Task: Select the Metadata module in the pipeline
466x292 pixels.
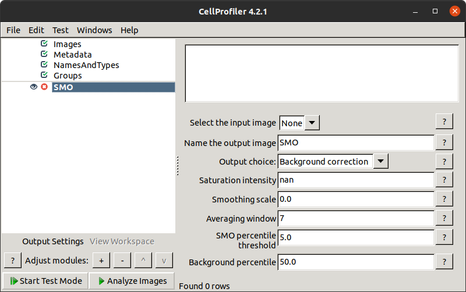Action: tap(72, 55)
